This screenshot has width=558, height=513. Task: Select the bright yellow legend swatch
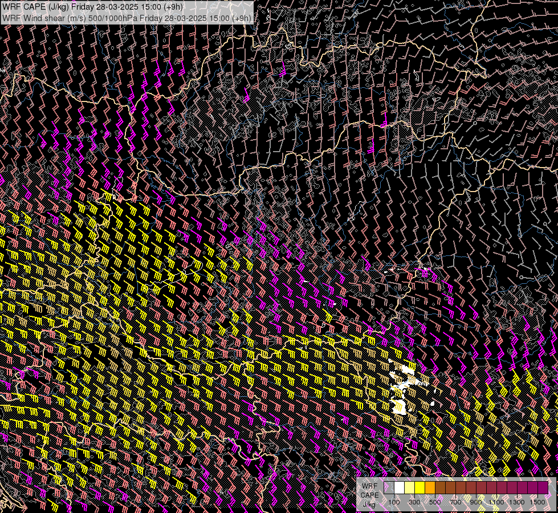(x=419, y=488)
